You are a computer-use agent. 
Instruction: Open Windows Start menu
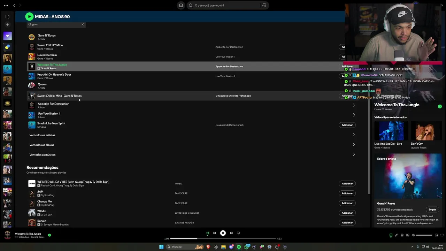click(x=161, y=247)
